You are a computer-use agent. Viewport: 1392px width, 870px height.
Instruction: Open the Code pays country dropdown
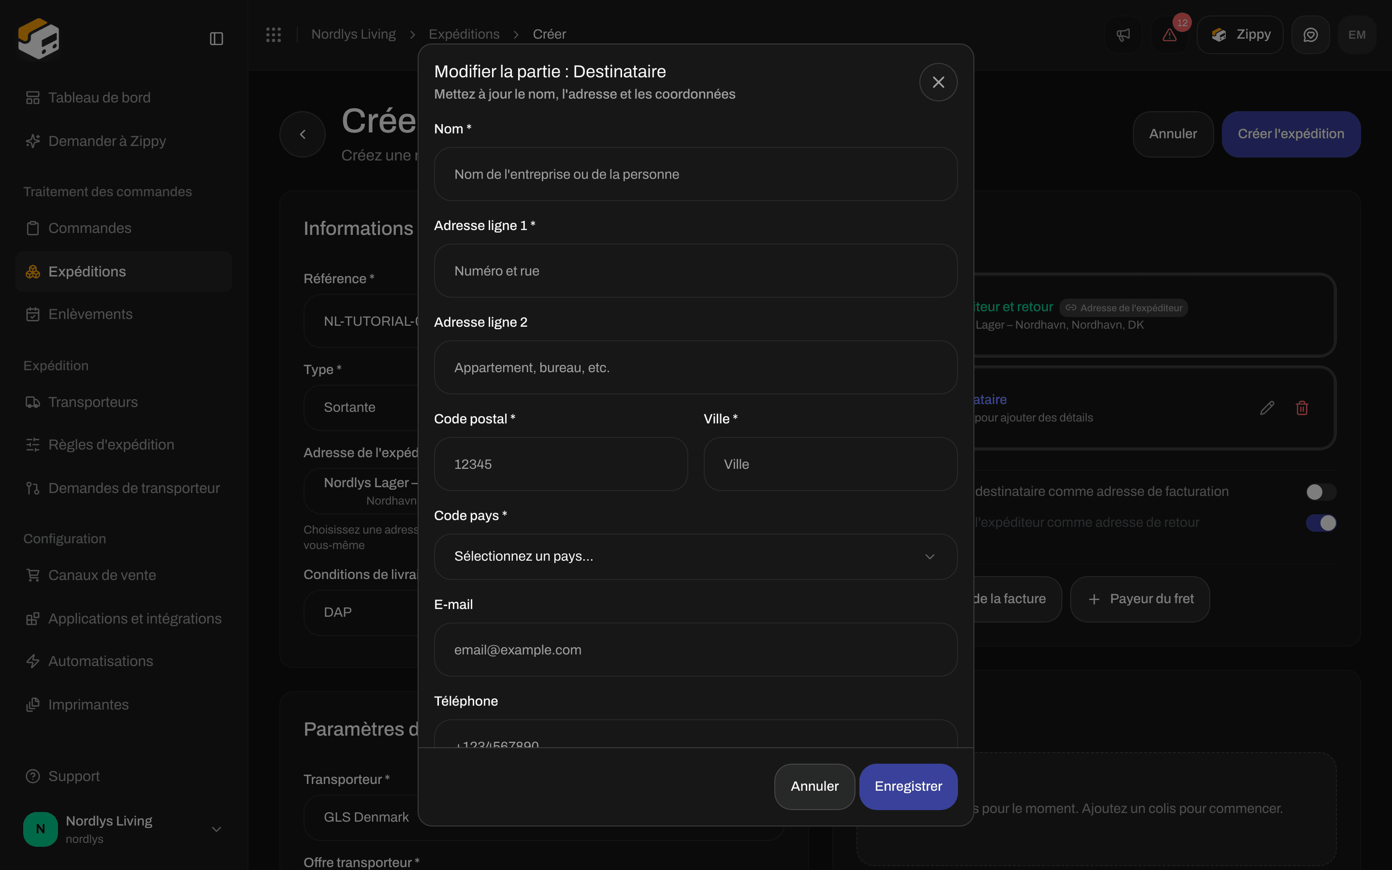696,556
